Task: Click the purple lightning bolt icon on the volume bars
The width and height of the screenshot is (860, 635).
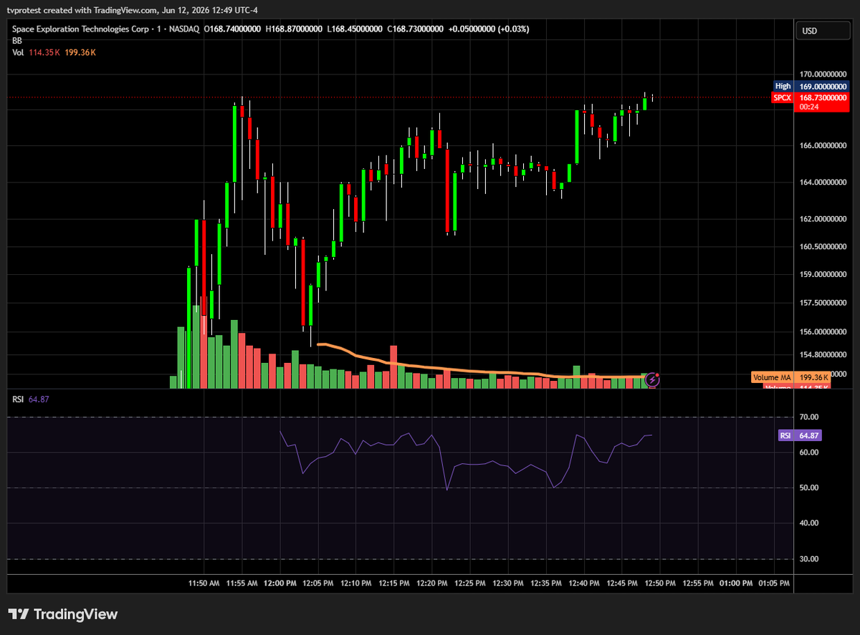Action: point(652,379)
